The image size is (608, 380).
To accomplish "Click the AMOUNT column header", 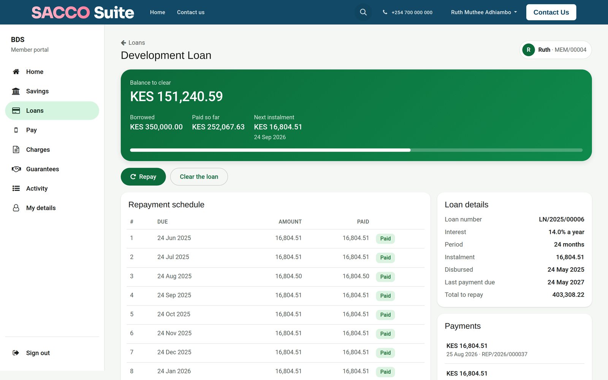I will [290, 222].
